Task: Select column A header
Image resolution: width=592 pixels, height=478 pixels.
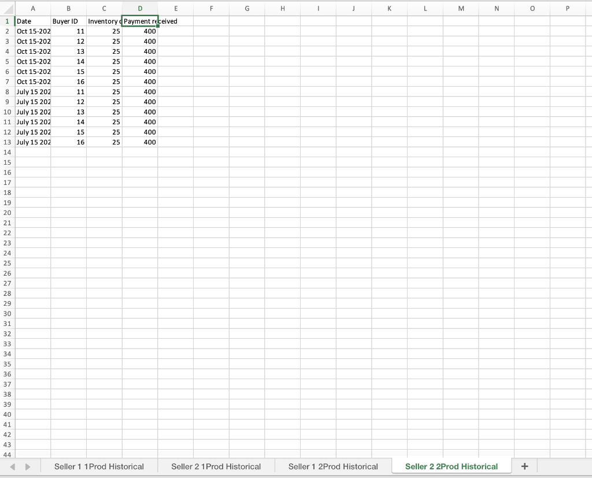Action: [x=33, y=8]
